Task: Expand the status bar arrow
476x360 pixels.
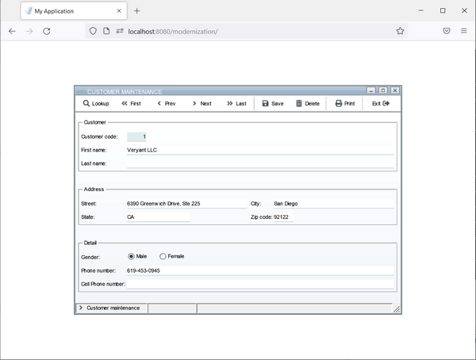Action: tap(81, 308)
